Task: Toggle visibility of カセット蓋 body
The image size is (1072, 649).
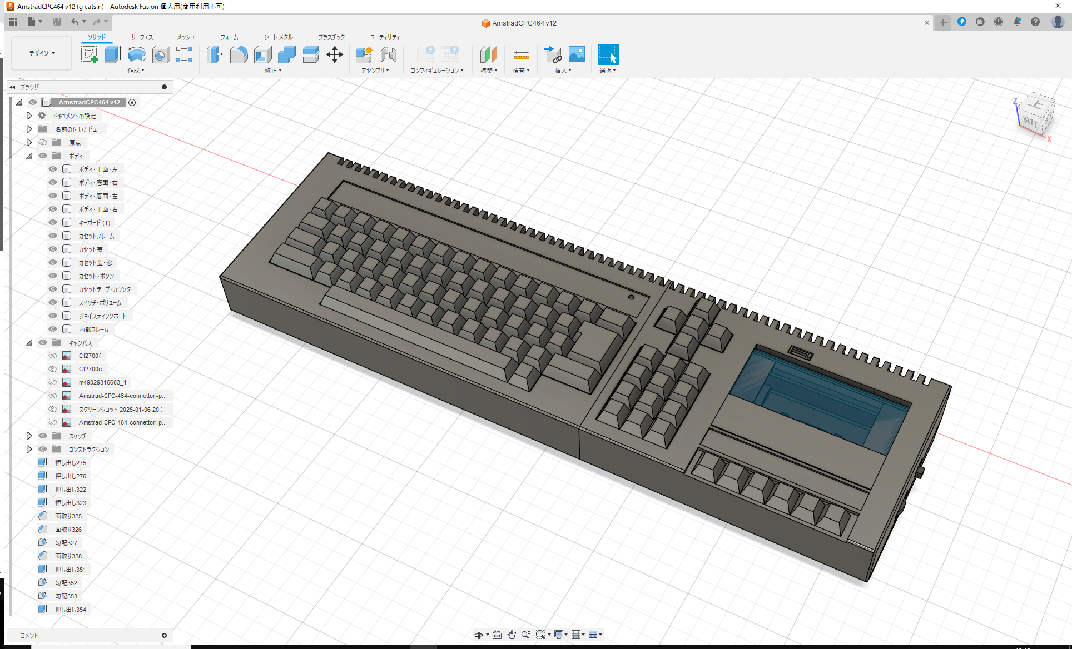Action: click(x=52, y=249)
